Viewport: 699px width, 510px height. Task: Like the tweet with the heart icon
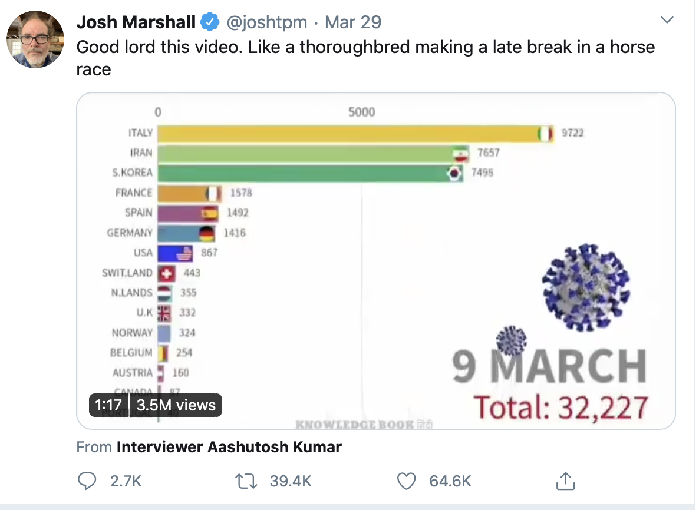pos(406,481)
